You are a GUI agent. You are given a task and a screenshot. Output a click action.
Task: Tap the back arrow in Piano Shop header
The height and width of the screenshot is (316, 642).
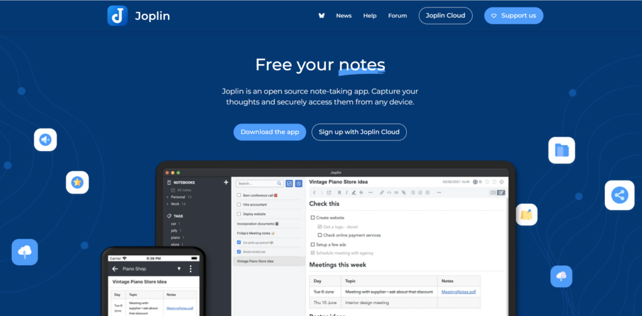click(x=114, y=269)
